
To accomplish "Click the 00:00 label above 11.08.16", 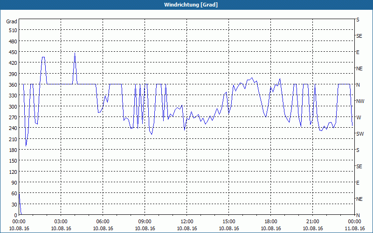I will (354, 222).
